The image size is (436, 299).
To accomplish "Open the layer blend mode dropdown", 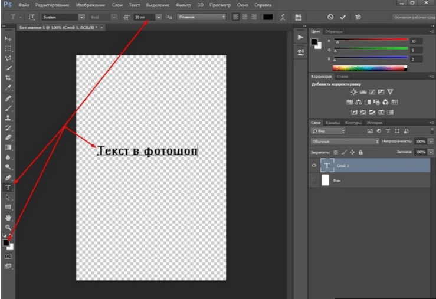I will pos(345,142).
